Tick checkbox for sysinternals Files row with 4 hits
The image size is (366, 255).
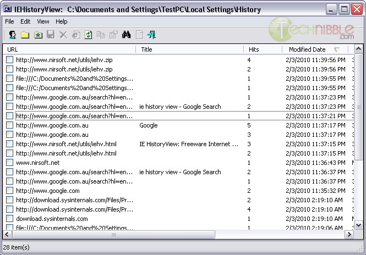[9, 209]
